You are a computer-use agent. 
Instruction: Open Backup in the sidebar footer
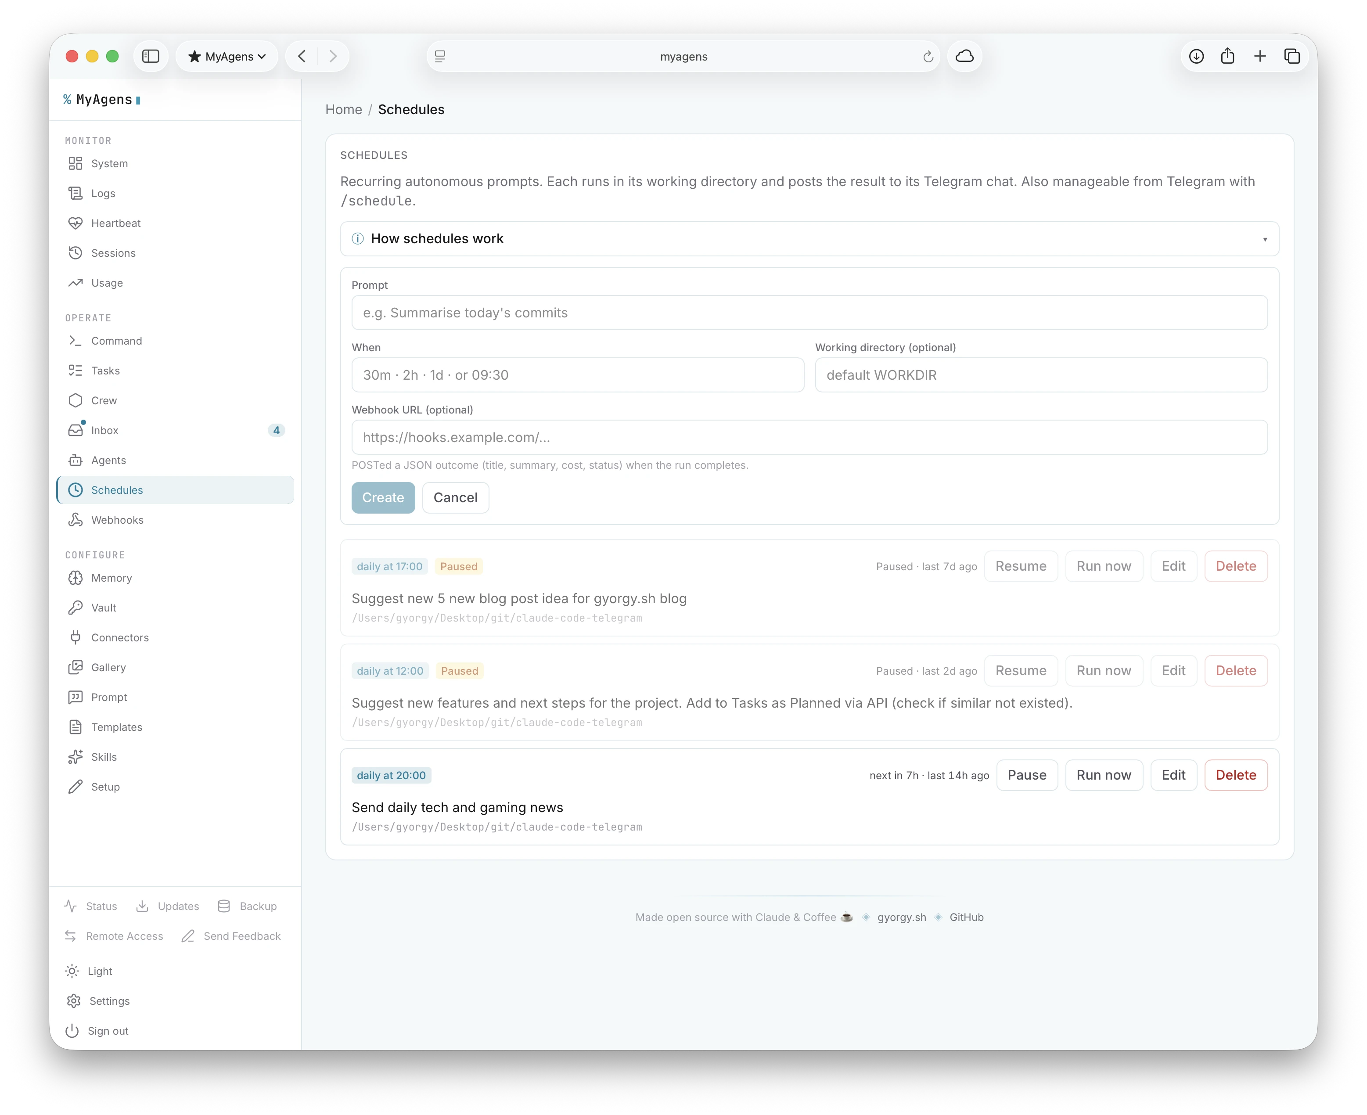[x=247, y=906]
